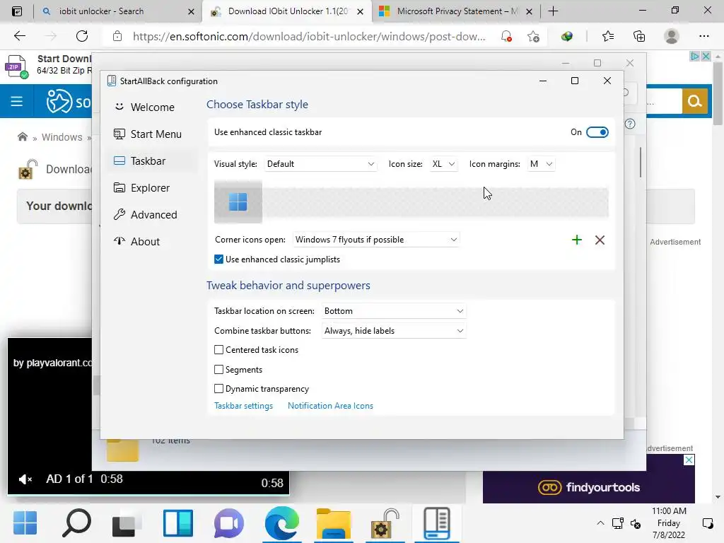Viewport: 724px width, 543px height.
Task: Click the browser back arrow
Action: 19,36
